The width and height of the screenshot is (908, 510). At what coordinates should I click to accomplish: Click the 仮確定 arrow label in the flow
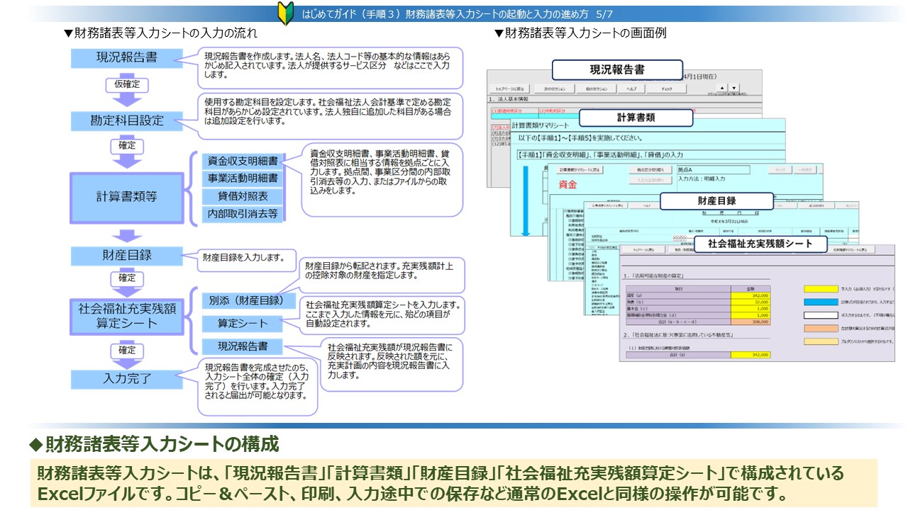(127, 85)
